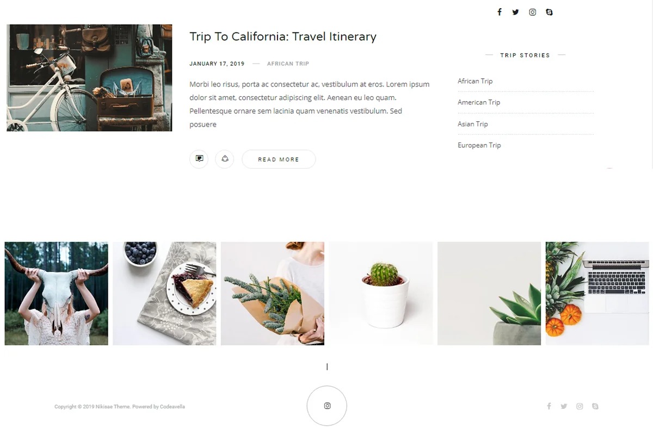Open the Skype icon in top header
The width and height of the screenshot is (653, 435).
549,12
